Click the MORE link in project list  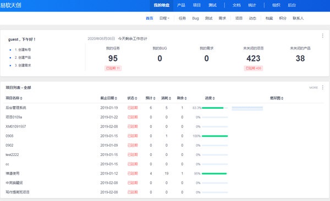click(x=313, y=87)
